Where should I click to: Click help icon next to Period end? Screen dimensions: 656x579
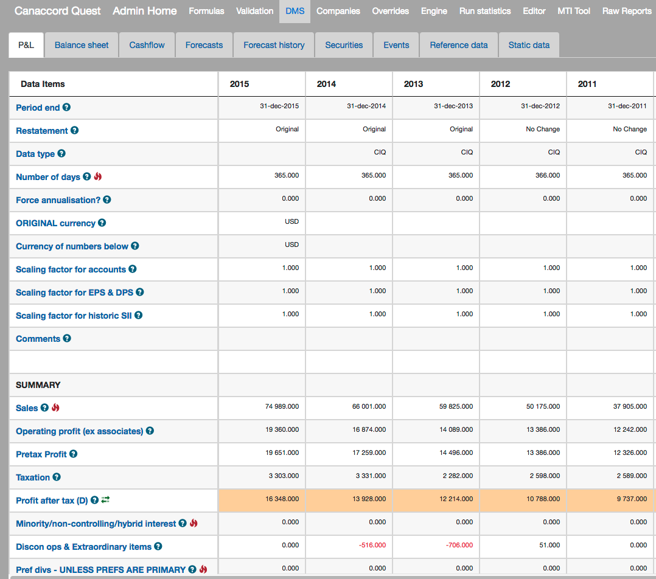tap(66, 107)
